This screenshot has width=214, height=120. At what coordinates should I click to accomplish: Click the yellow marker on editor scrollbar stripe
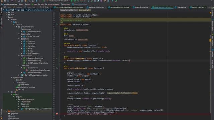click(x=210, y=40)
